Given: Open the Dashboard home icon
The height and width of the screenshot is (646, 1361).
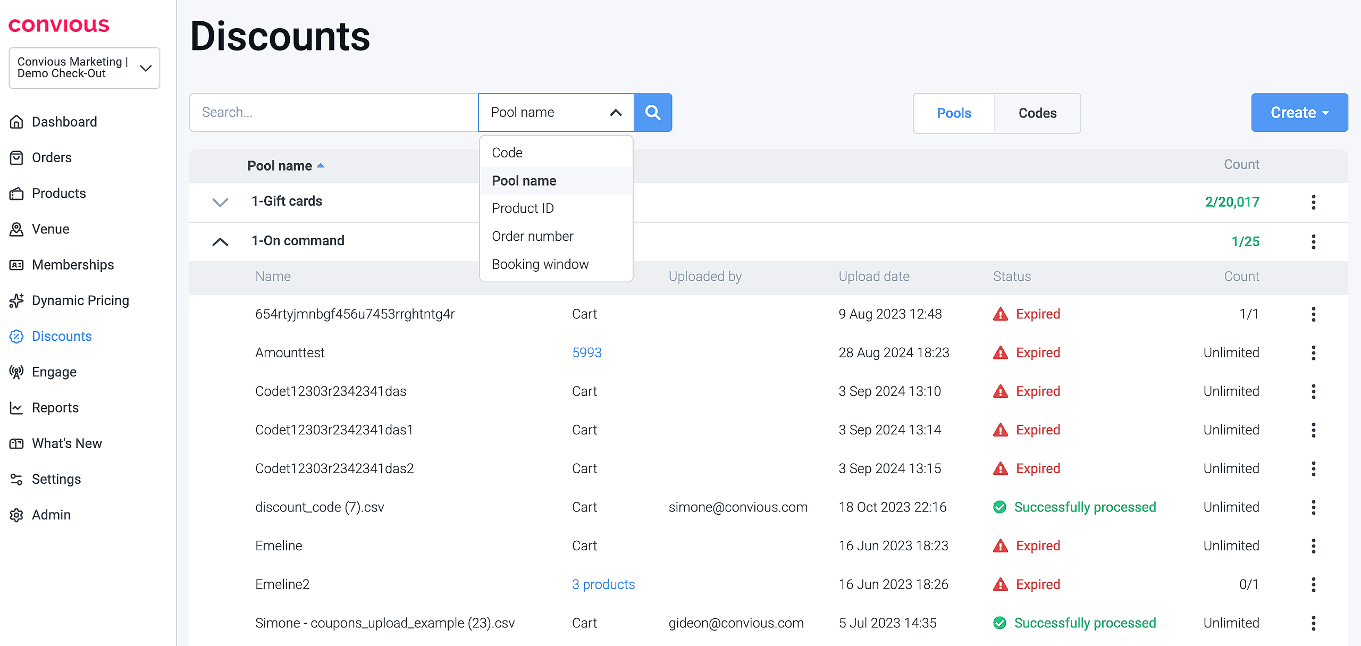Looking at the screenshot, I should coord(16,122).
